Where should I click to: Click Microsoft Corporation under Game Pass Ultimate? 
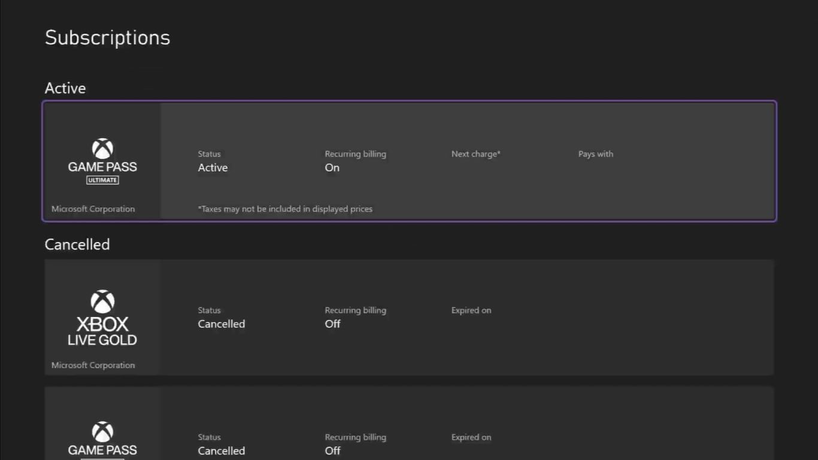point(93,209)
